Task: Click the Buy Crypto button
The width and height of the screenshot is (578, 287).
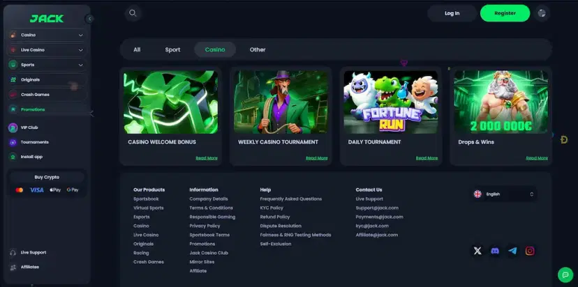Action: coord(47,177)
